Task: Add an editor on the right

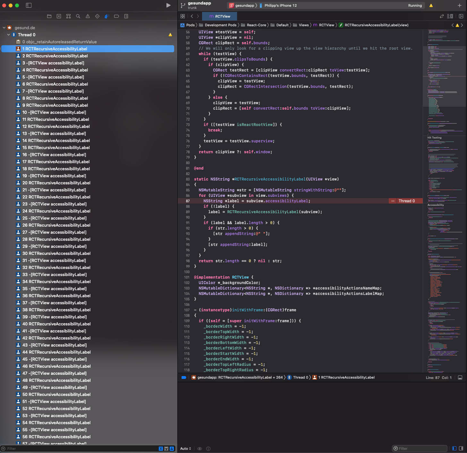Action: [x=461, y=16]
